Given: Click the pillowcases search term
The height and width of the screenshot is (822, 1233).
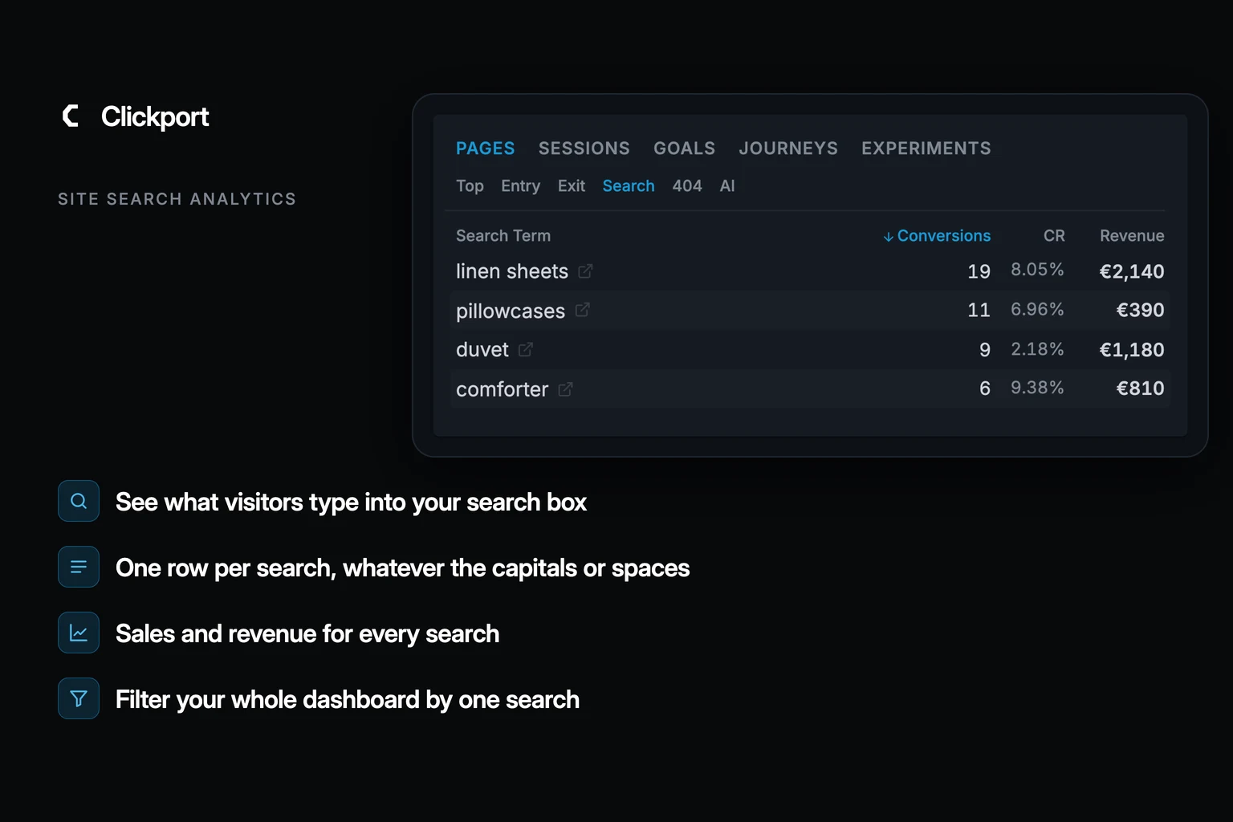Looking at the screenshot, I should tap(511, 311).
